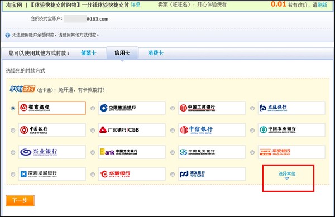Click the 中国光大银行 logo card
Screen dimensions: 335x217
click(x=132, y=152)
